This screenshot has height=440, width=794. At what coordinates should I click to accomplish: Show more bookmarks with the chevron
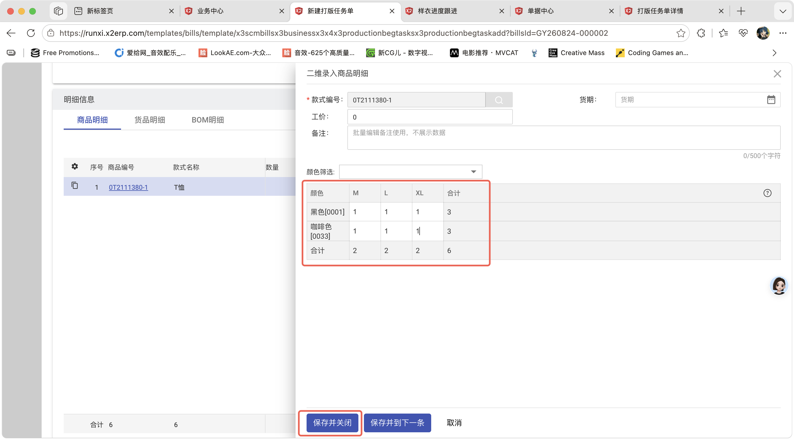pyautogui.click(x=774, y=53)
